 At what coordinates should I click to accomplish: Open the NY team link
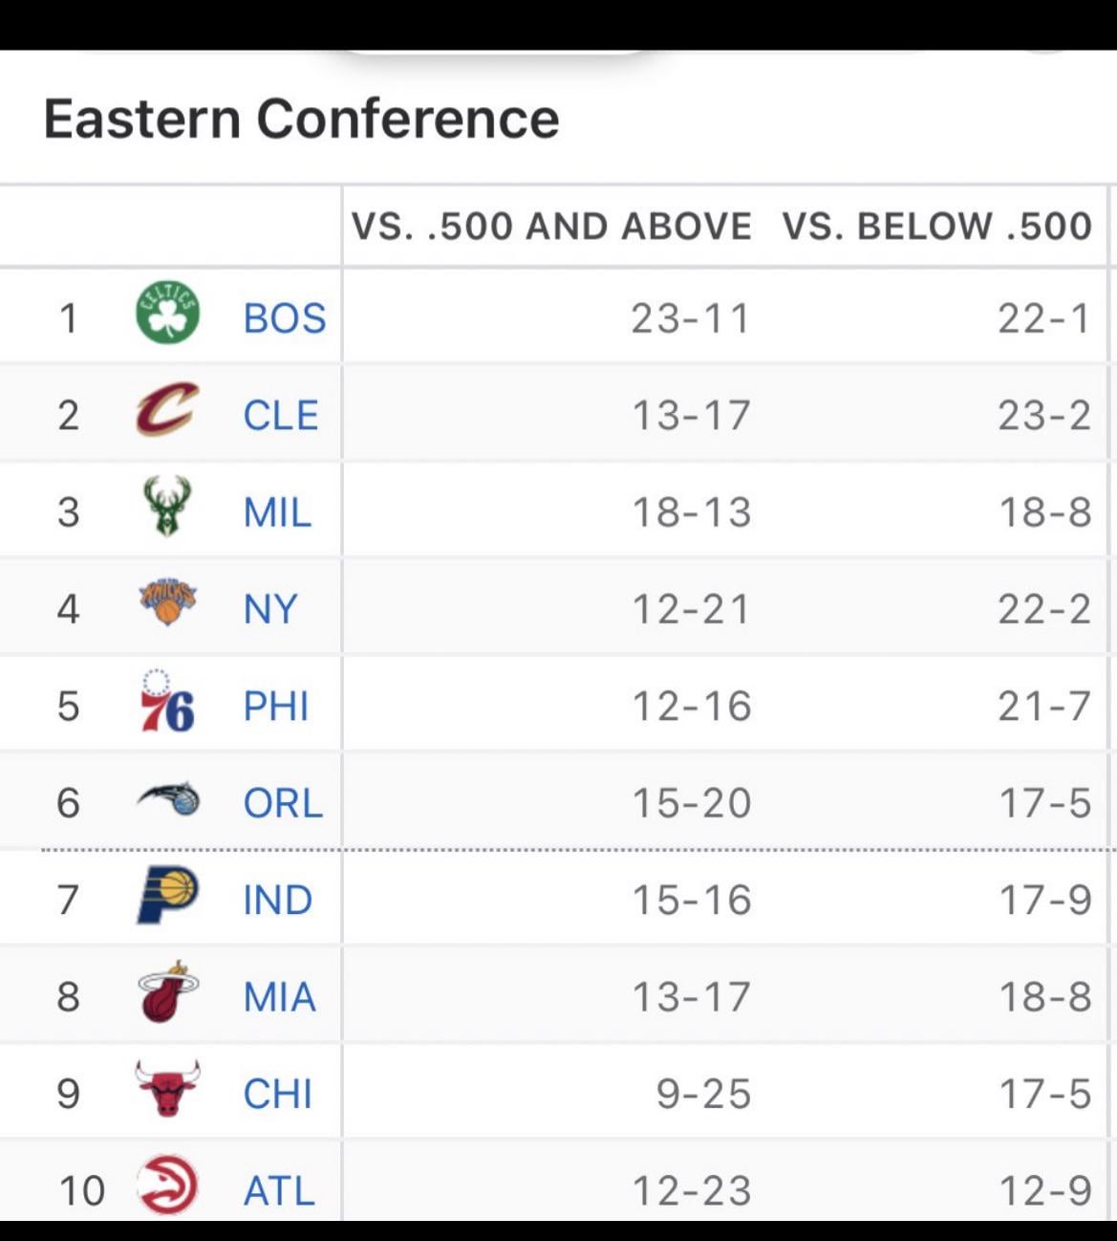tap(270, 609)
